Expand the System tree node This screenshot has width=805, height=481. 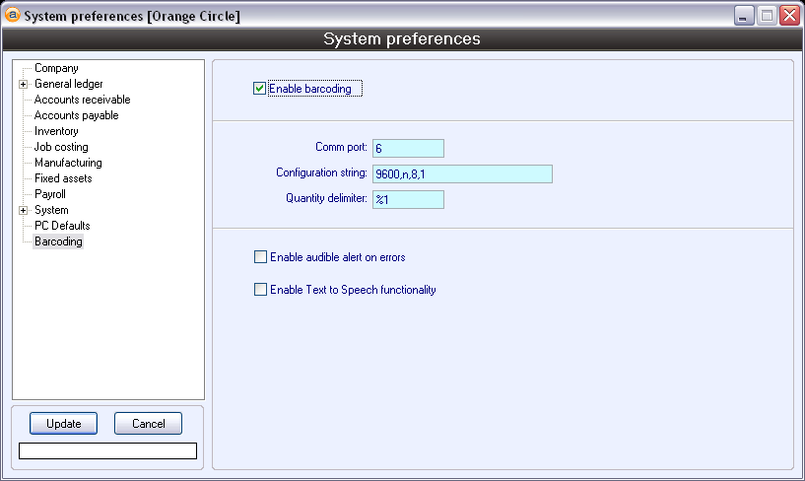pos(23,210)
